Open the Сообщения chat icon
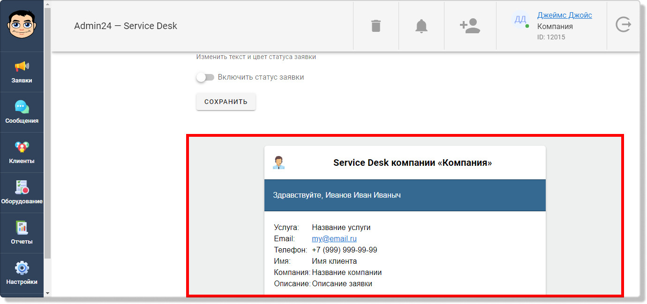The image size is (647, 304). click(22, 112)
